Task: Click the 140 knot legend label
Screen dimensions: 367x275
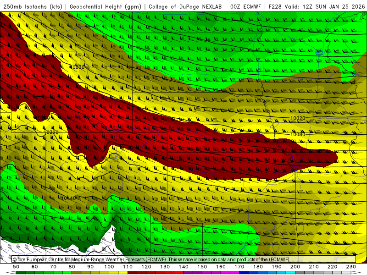Action: (x=184, y=267)
